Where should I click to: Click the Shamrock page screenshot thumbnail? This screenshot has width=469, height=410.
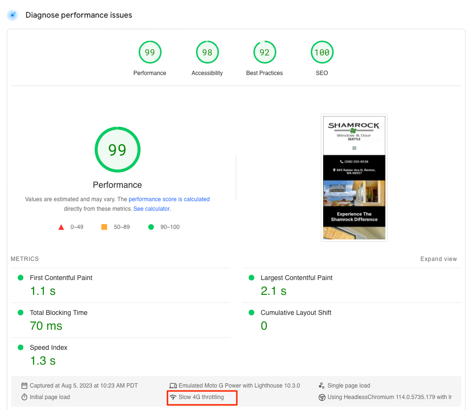(354, 177)
